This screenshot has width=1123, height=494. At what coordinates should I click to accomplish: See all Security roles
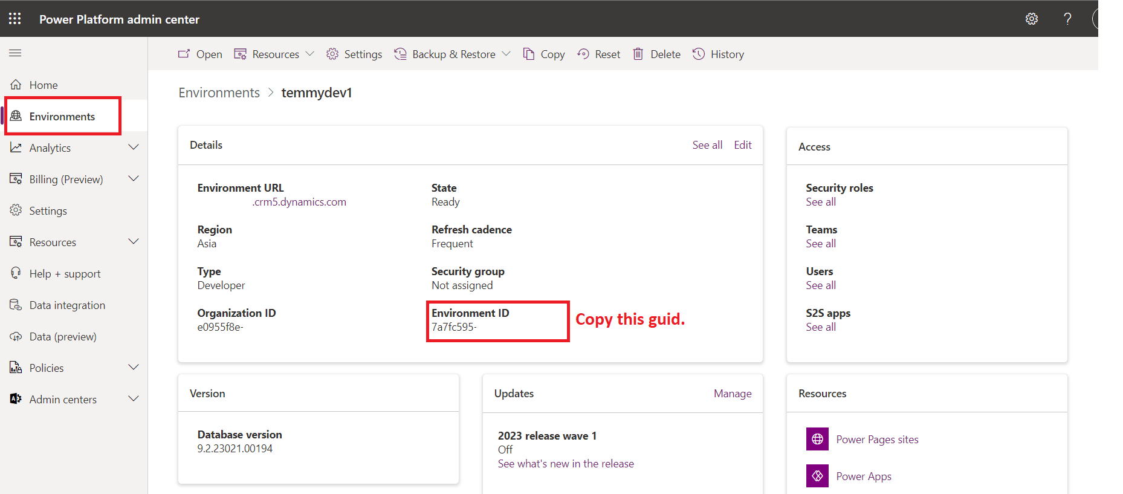click(821, 202)
